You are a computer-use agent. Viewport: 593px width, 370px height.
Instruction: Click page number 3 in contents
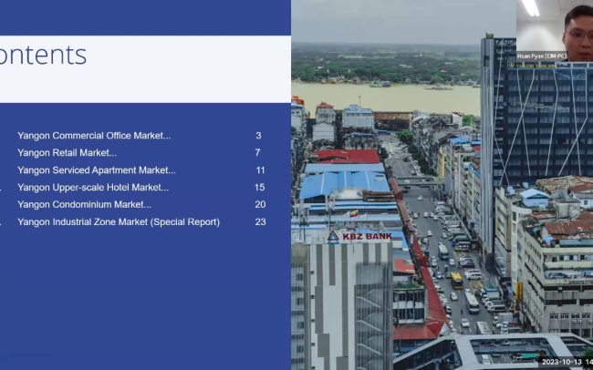pos(258,136)
